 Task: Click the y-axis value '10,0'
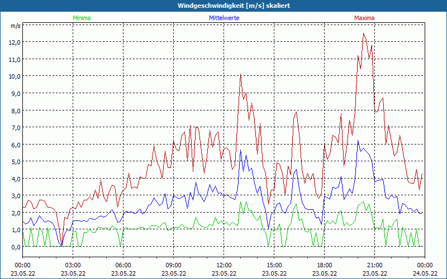15,76
